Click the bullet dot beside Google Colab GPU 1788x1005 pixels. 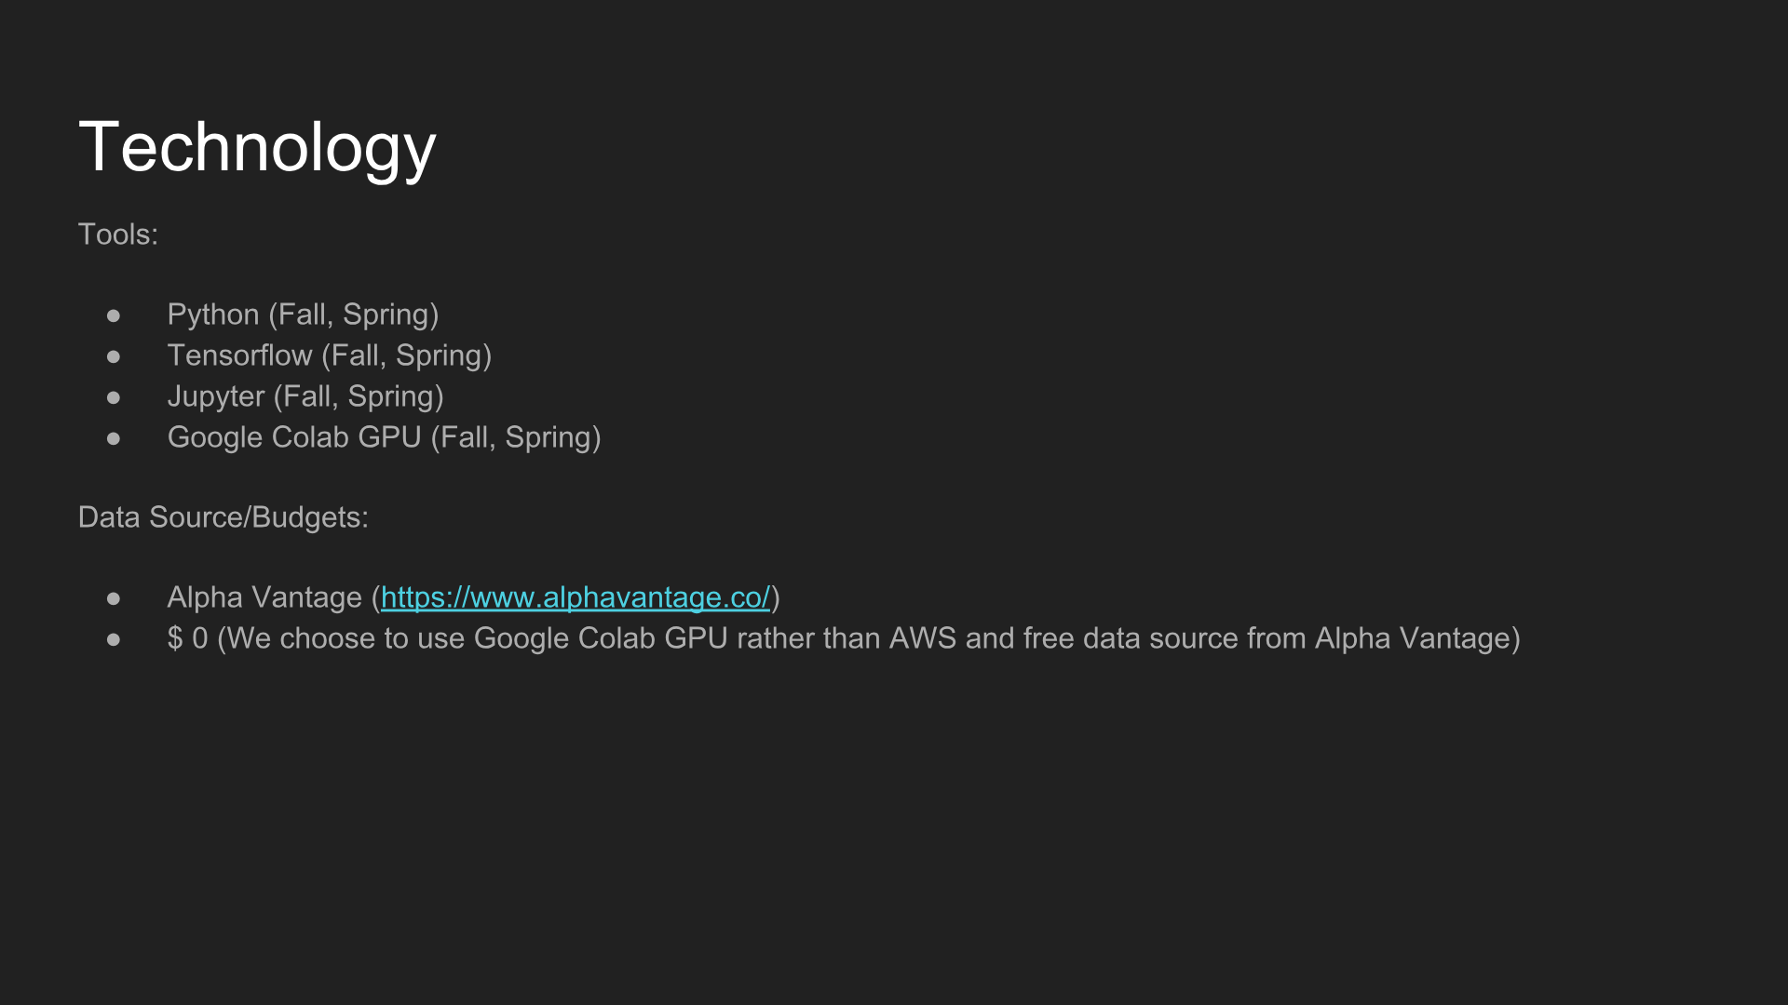coord(114,439)
